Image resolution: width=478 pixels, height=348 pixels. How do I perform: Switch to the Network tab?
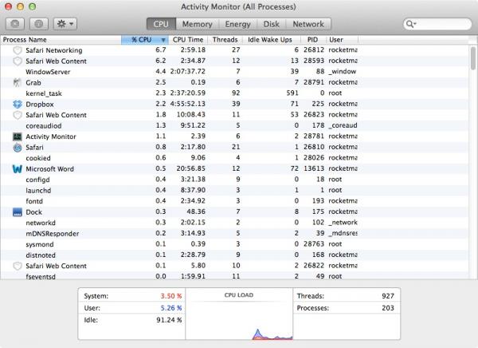(x=308, y=24)
